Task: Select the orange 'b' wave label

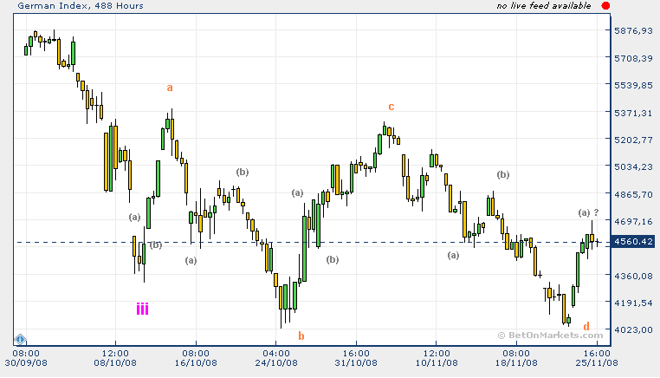Action: 301,336
